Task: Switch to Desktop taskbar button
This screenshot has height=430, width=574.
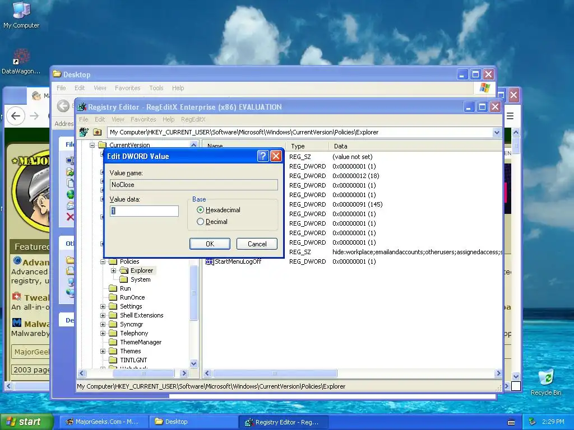Action: tap(194, 422)
